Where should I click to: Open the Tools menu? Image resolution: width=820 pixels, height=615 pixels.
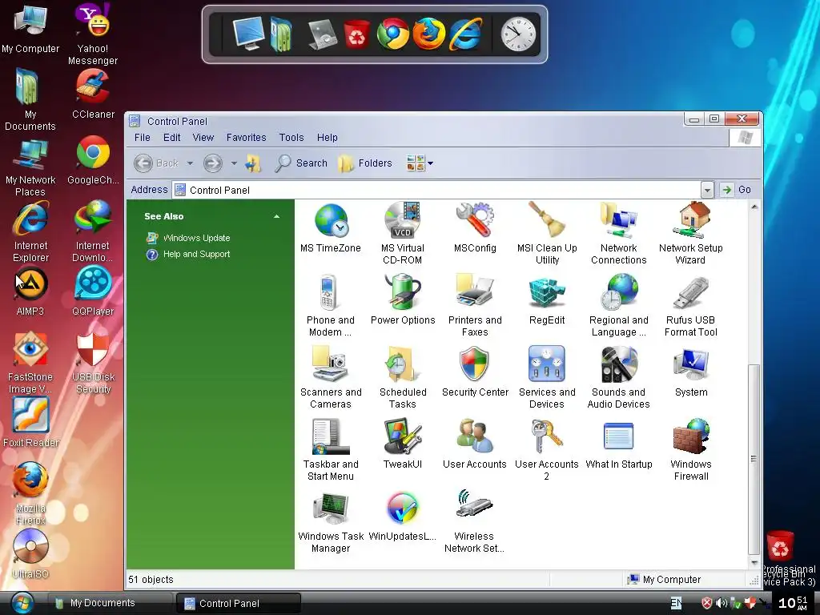pos(291,138)
